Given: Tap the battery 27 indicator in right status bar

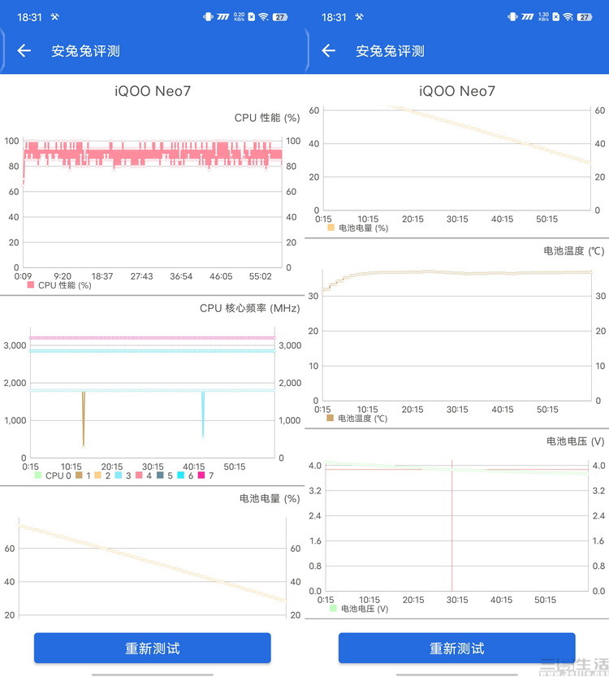Looking at the screenshot, I should click(x=585, y=17).
